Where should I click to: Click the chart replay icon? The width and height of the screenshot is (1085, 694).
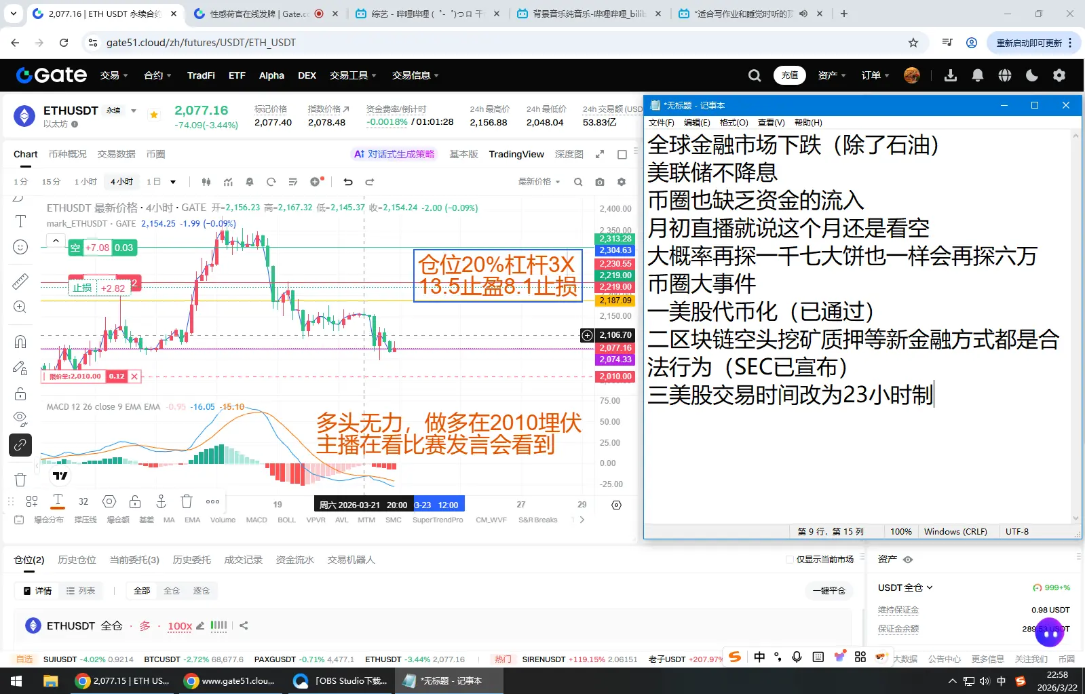click(271, 182)
